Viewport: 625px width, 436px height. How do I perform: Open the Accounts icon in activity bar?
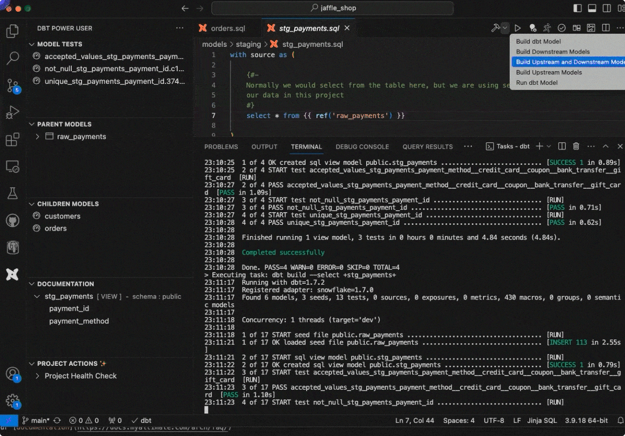pos(13,374)
